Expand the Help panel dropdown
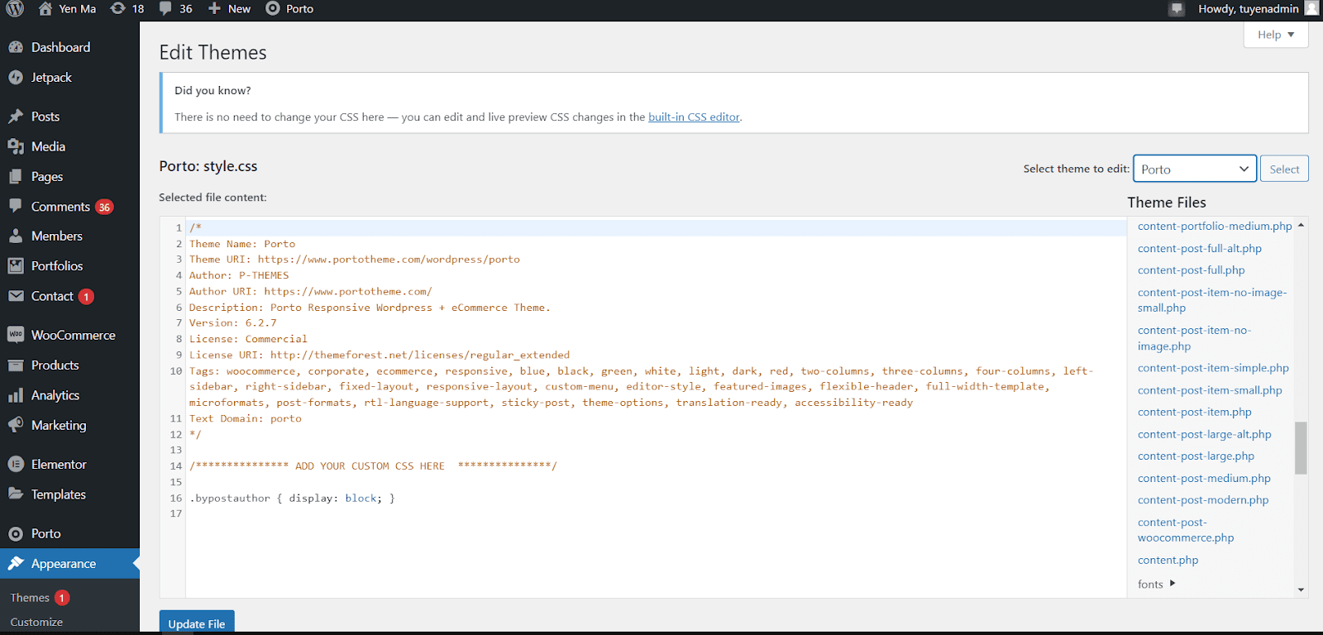1323x635 pixels. coord(1276,35)
